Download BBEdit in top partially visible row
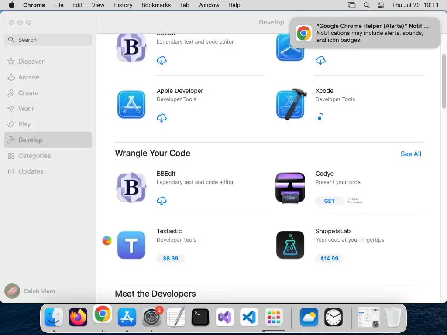The width and height of the screenshot is (447, 335). tap(162, 60)
